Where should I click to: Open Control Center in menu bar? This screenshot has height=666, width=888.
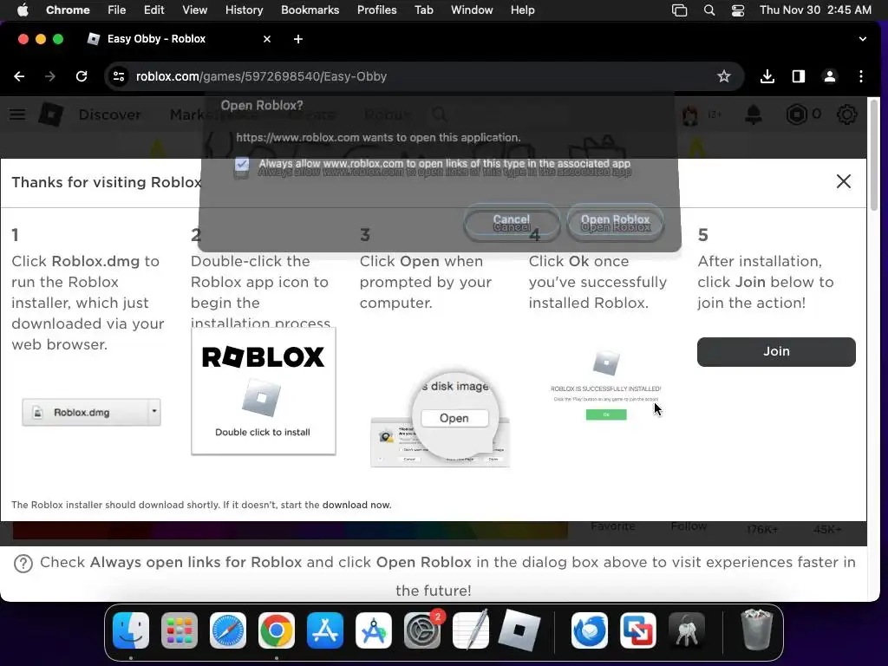pos(737,10)
